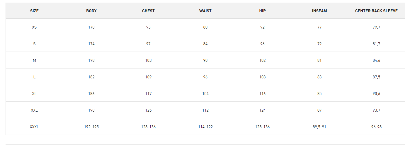Select the XS size row label
Viewport: 410px width, 146px height.
34,27
